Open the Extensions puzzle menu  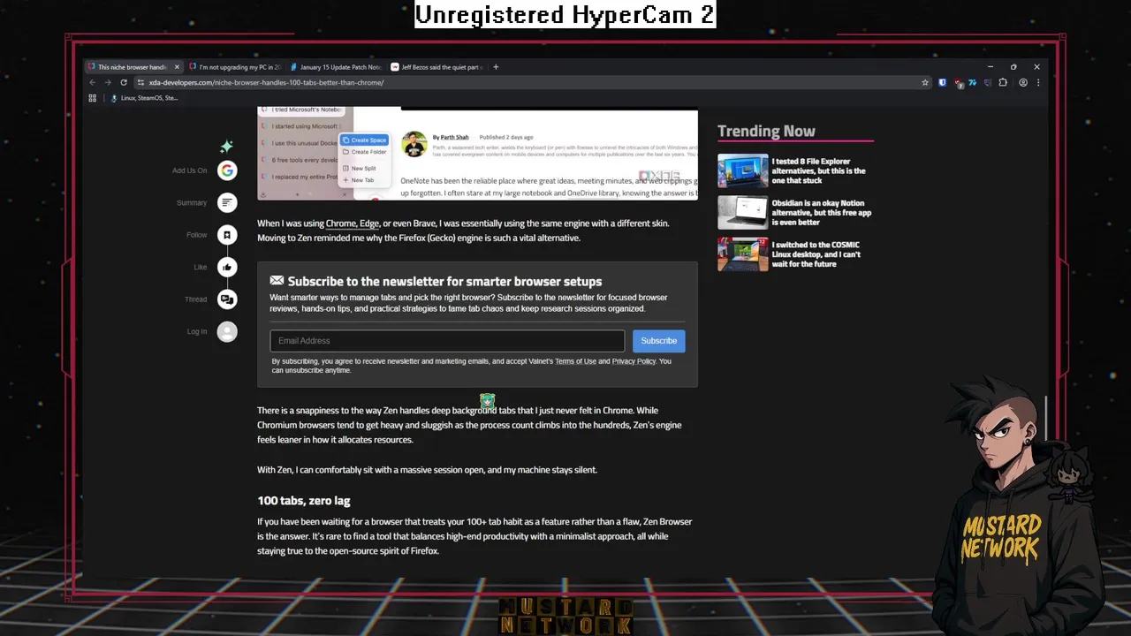coord(1003,82)
